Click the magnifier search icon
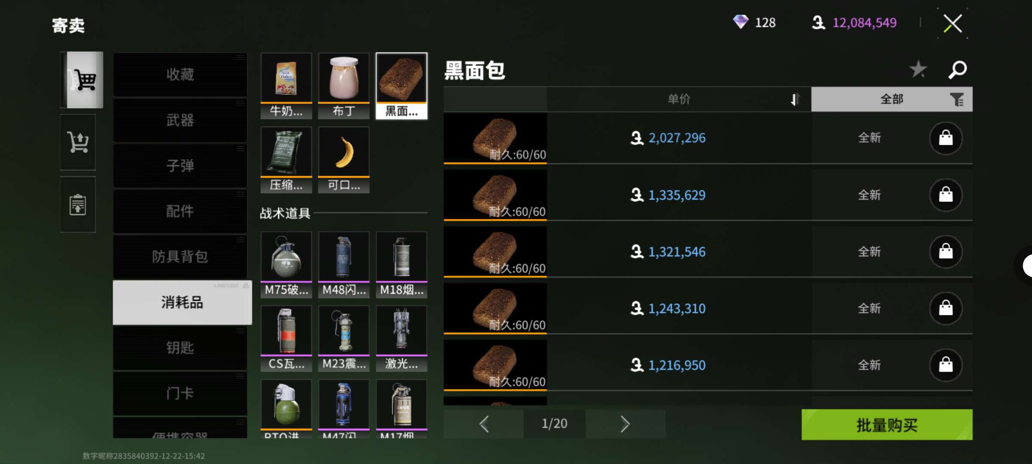 tap(958, 70)
